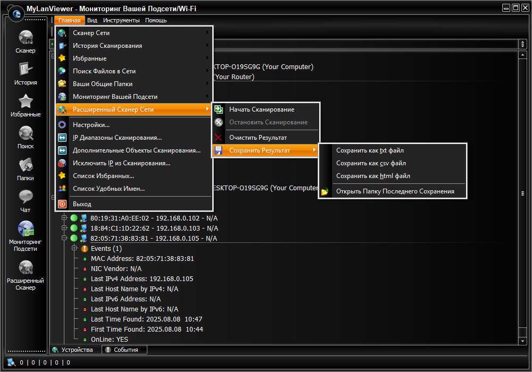Click the green Начать Сканирование icon

(219, 109)
